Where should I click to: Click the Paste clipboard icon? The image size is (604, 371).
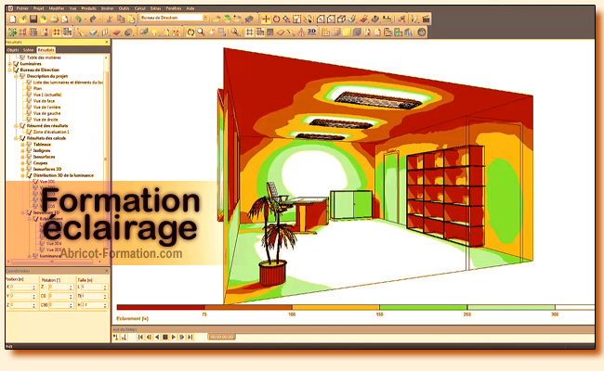[x=131, y=19]
